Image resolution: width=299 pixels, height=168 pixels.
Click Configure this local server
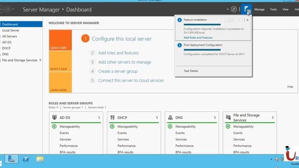pyautogui.click(x=121, y=39)
